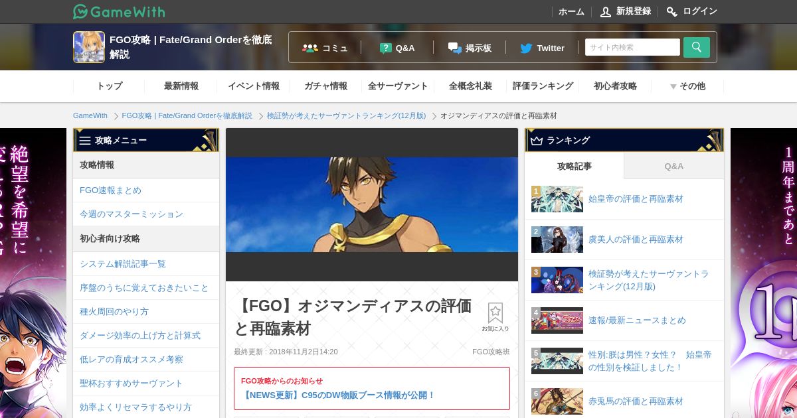The image size is (797, 418).
Task: Click the 掲示板 header link text
Action: pyautogui.click(x=478, y=48)
